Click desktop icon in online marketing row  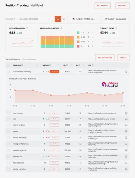pyautogui.click(x=126, y=138)
